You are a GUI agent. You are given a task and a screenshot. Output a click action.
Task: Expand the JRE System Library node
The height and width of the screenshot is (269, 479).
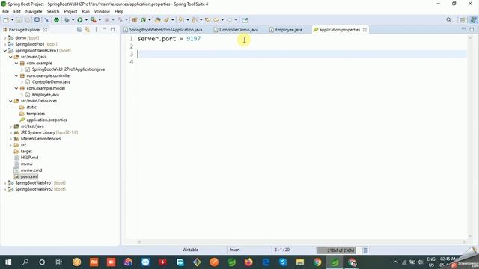(x=10, y=133)
